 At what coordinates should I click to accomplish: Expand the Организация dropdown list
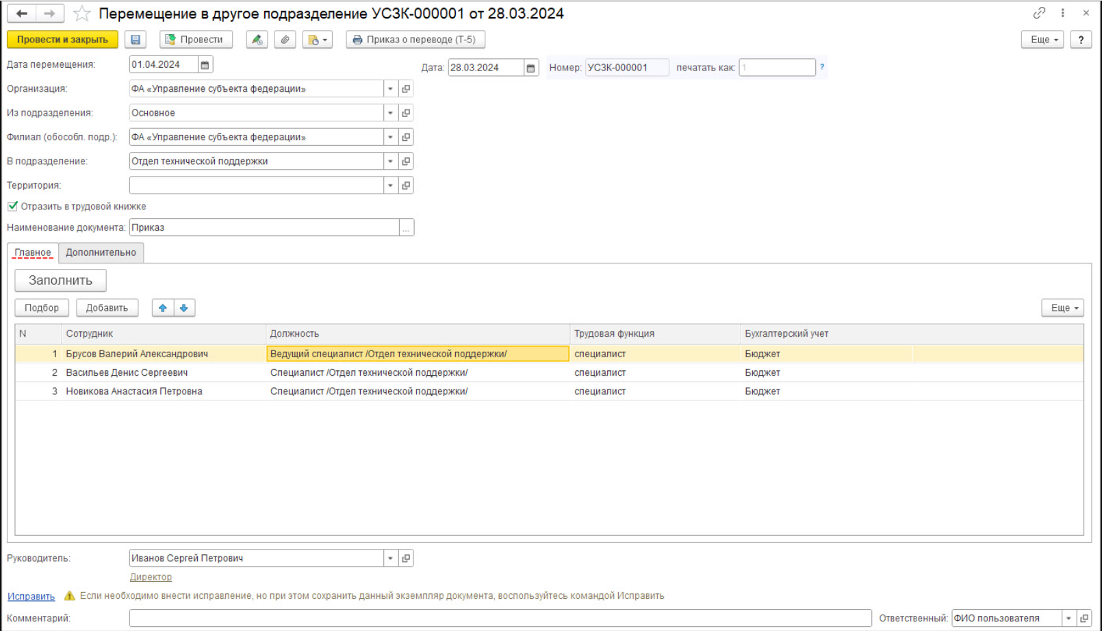390,89
